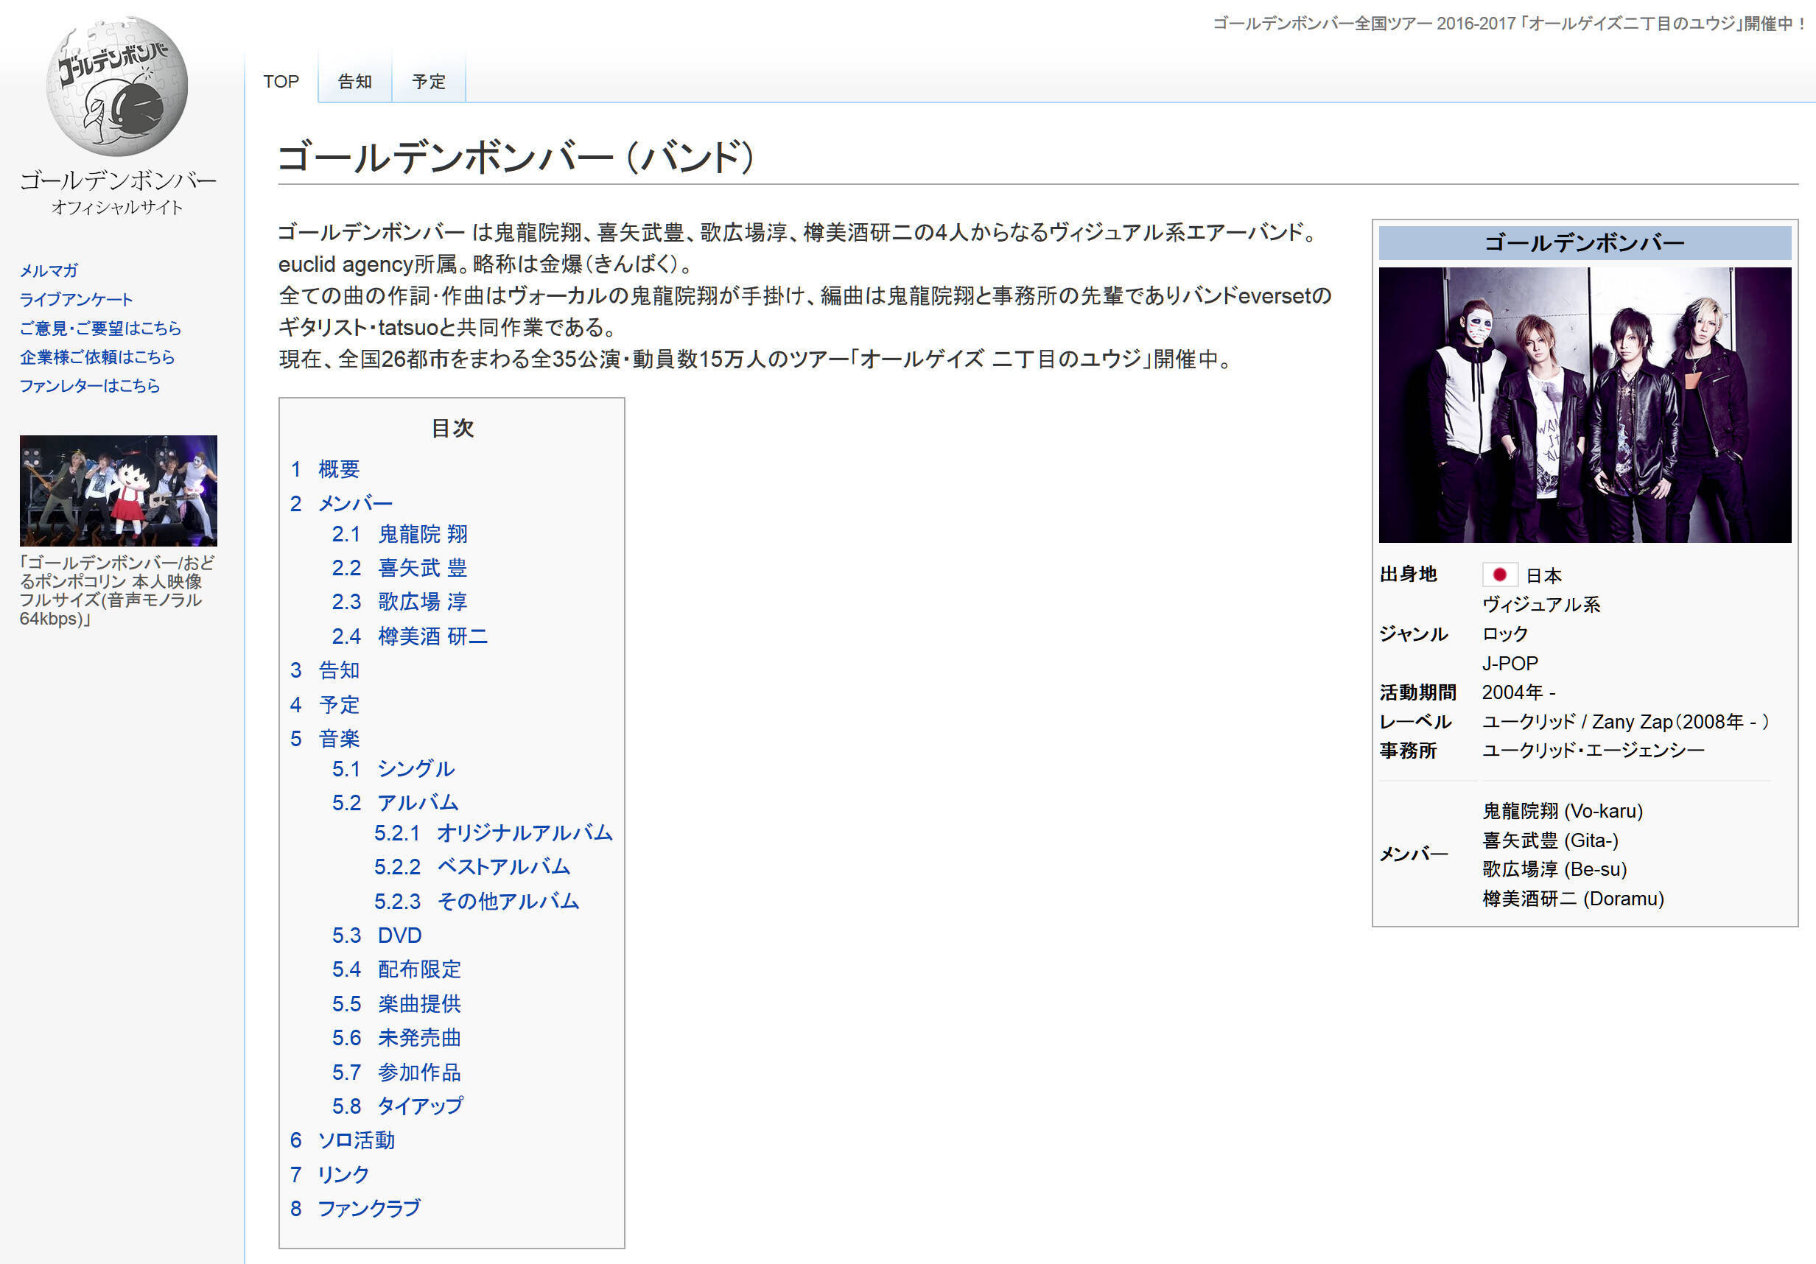This screenshot has height=1264, width=1816.
Task: Open the band group photo
Action: (x=1584, y=405)
